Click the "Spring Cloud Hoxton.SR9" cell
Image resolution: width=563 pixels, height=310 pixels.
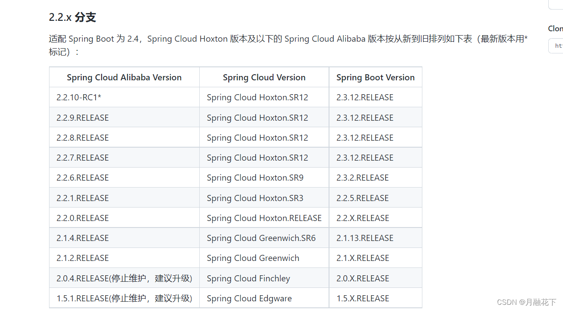tap(264, 178)
